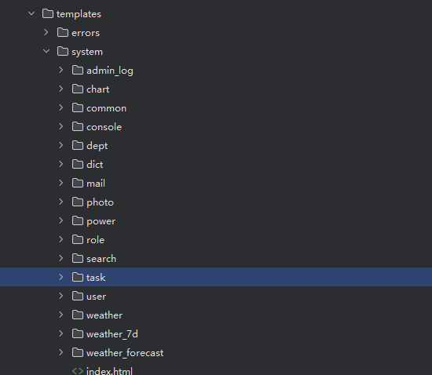Expand the errors folder chevron

[46, 32]
